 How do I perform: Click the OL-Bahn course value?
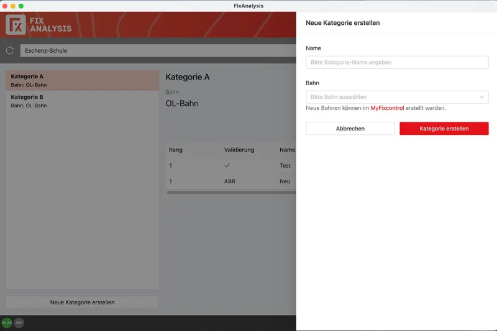point(182,104)
